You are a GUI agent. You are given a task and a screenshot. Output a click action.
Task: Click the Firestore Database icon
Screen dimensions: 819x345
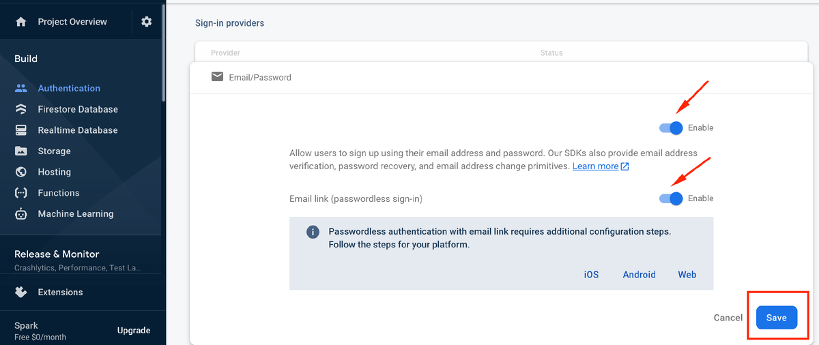(x=21, y=109)
